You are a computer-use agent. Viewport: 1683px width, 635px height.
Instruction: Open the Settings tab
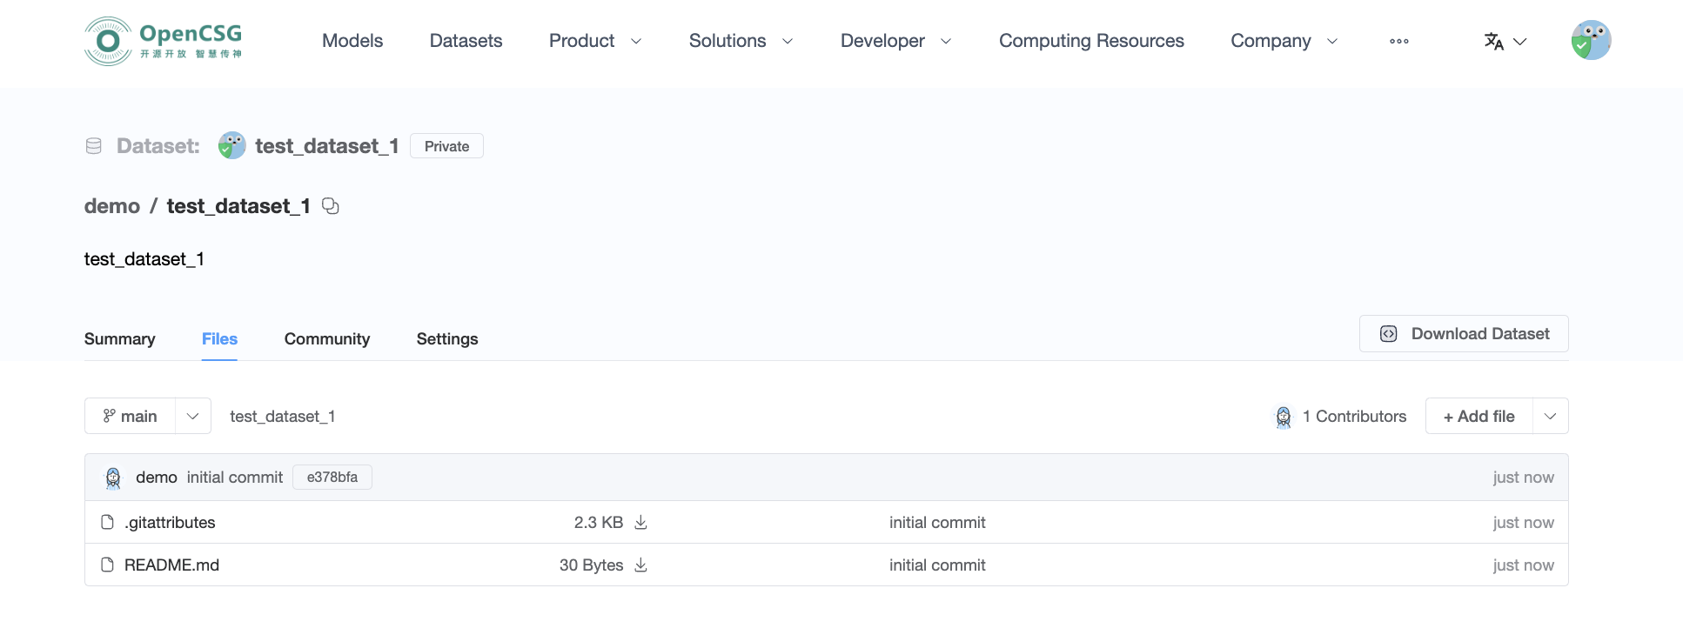[x=446, y=339]
